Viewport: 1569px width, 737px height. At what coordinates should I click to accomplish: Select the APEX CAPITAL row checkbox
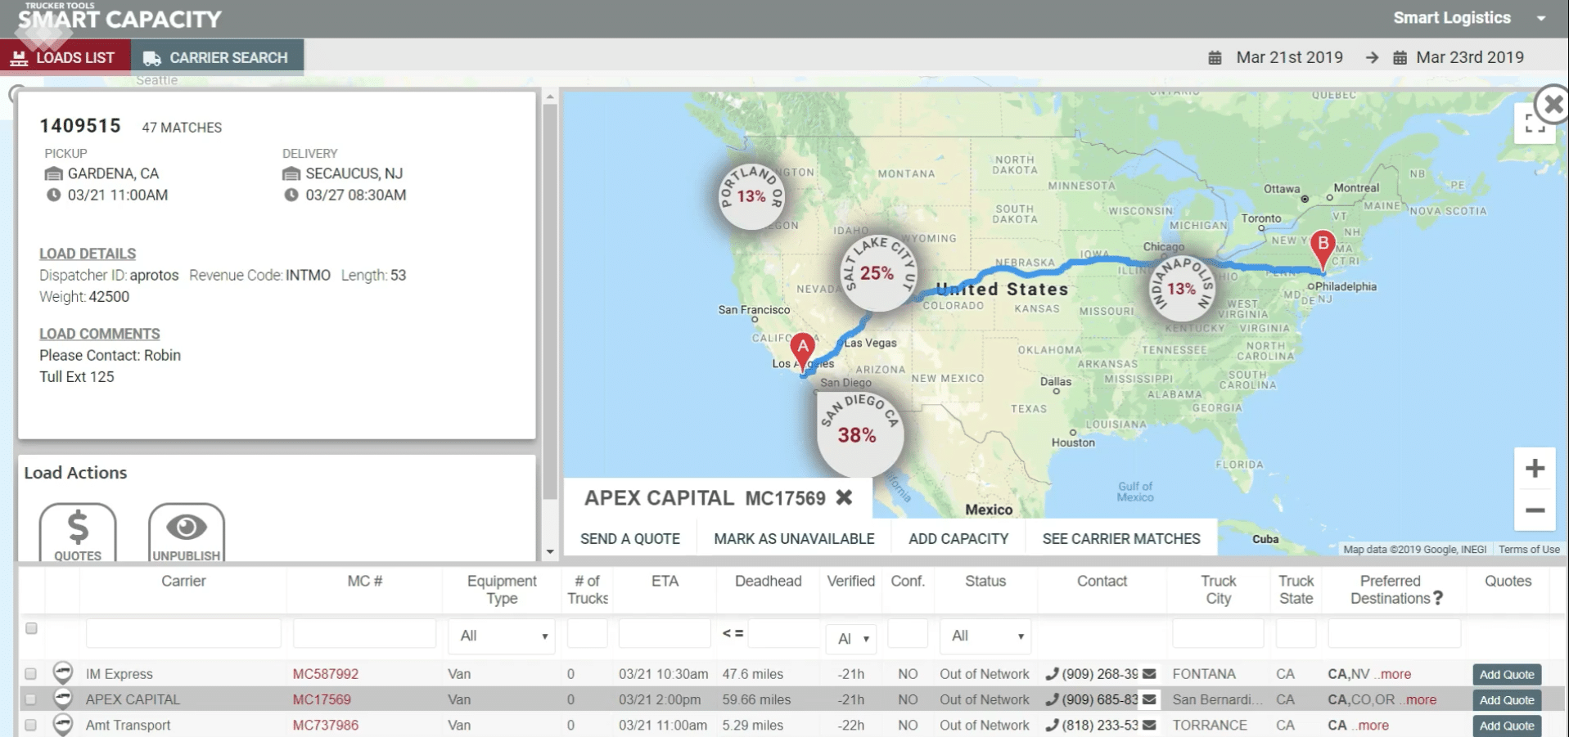[x=30, y=699]
